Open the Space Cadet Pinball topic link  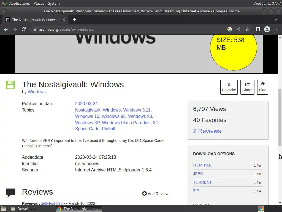[x=95, y=129]
